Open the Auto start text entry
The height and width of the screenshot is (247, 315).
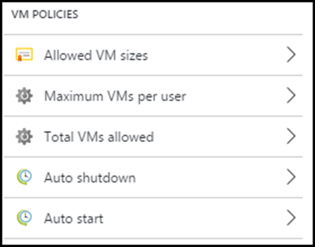(74, 218)
